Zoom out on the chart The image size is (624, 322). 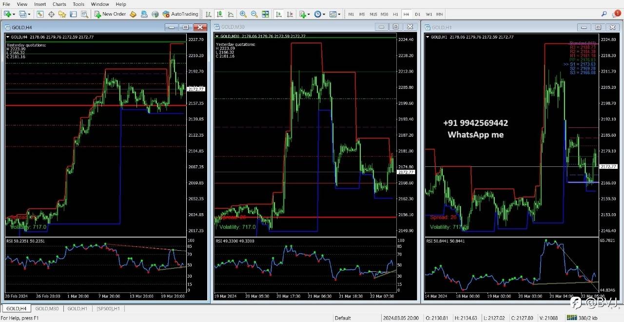[x=254, y=14]
